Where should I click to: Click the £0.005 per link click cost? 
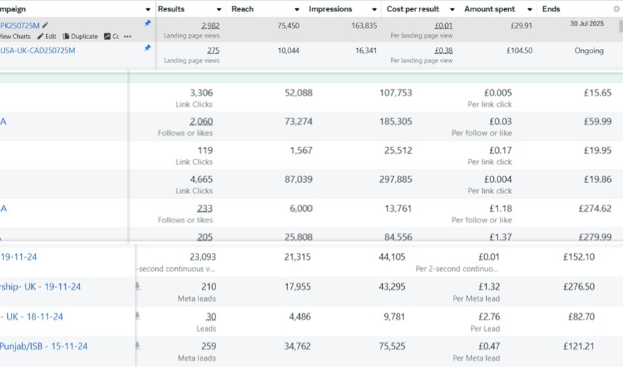point(498,93)
